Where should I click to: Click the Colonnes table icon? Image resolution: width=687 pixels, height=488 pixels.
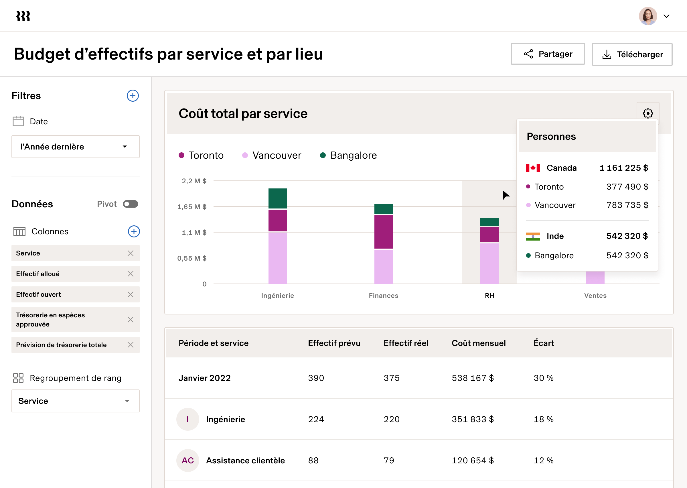[x=19, y=231]
